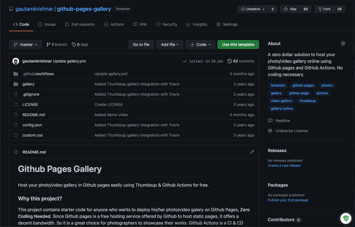Star the repository
355x227 pixels.
tap(290, 9)
